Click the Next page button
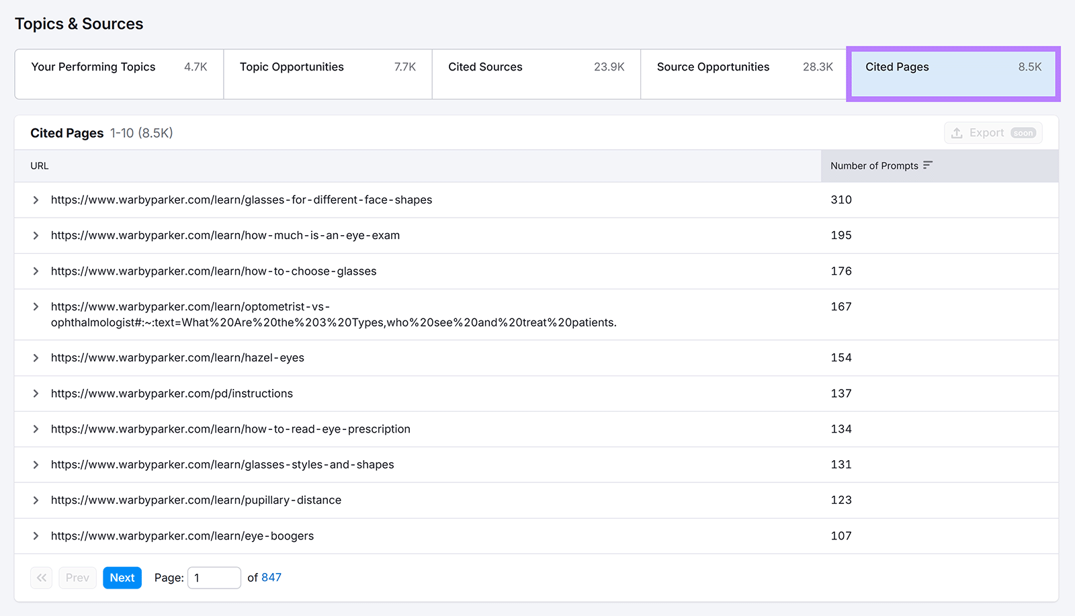 [x=122, y=578]
